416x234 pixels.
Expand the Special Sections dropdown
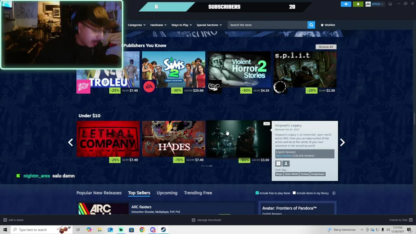209,25
